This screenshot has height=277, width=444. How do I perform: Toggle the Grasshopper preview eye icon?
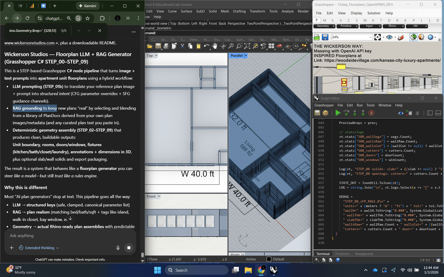pos(389,37)
